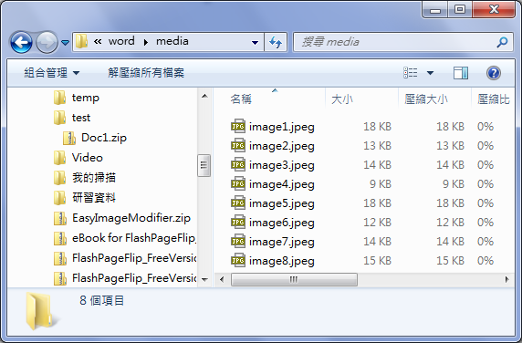Show hidden path with the « chevron

pos(98,42)
